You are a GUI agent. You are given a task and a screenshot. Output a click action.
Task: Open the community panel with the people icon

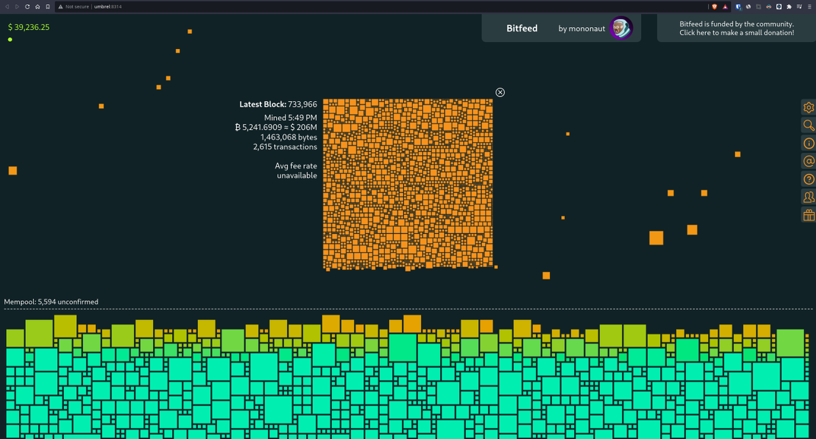click(808, 196)
